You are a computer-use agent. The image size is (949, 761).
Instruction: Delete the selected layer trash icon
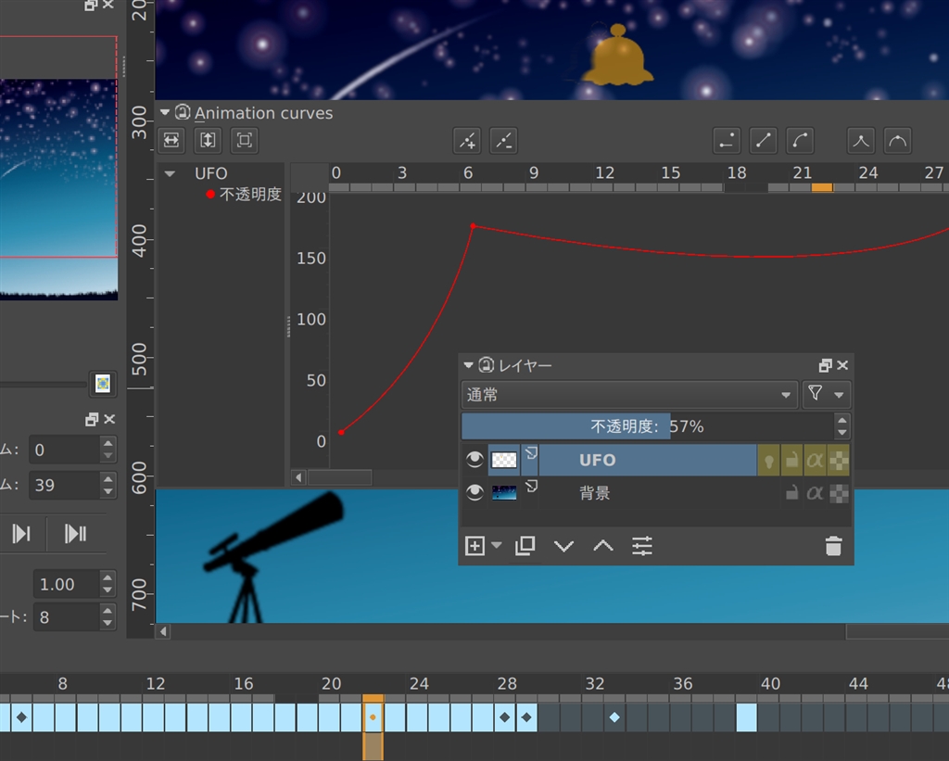coord(833,546)
